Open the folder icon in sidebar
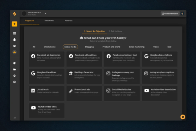Image resolution: width=196 pixels, height=131 pixels. [x=14, y=69]
